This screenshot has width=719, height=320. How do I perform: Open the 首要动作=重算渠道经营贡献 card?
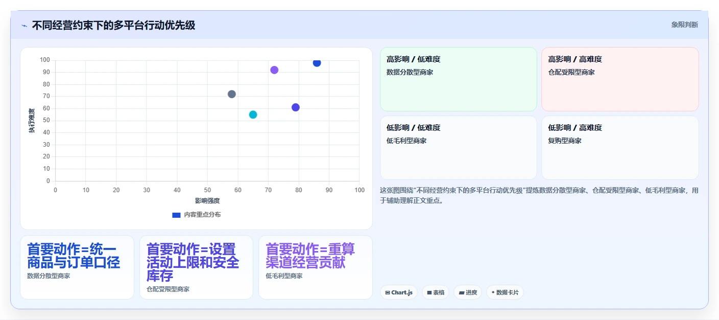click(x=316, y=267)
